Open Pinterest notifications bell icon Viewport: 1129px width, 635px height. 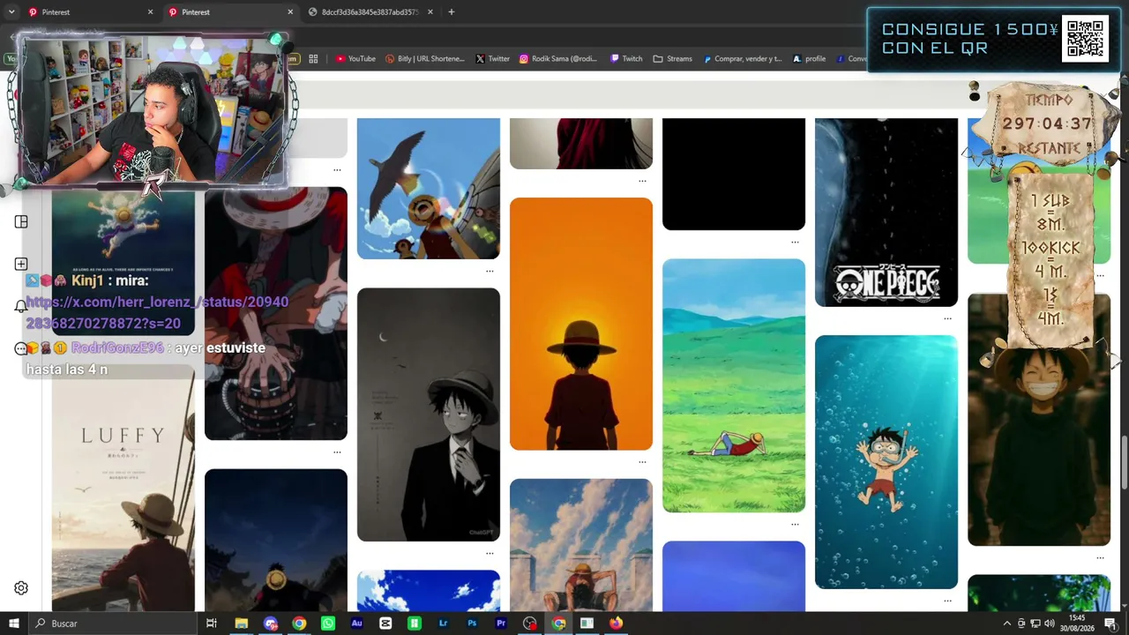click(x=21, y=306)
